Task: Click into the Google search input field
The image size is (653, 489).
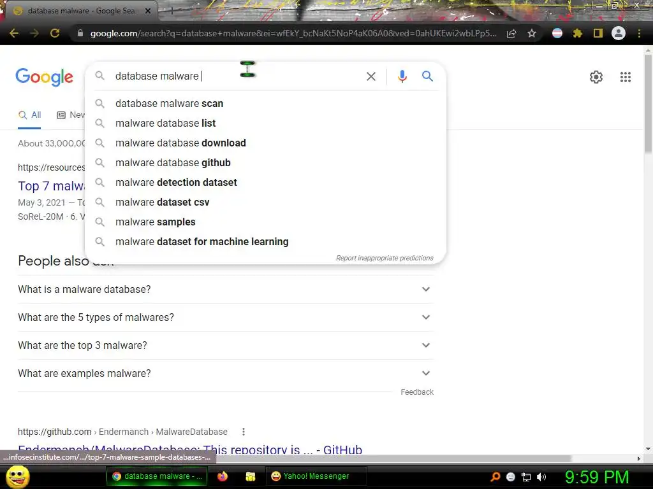Action: [237, 76]
